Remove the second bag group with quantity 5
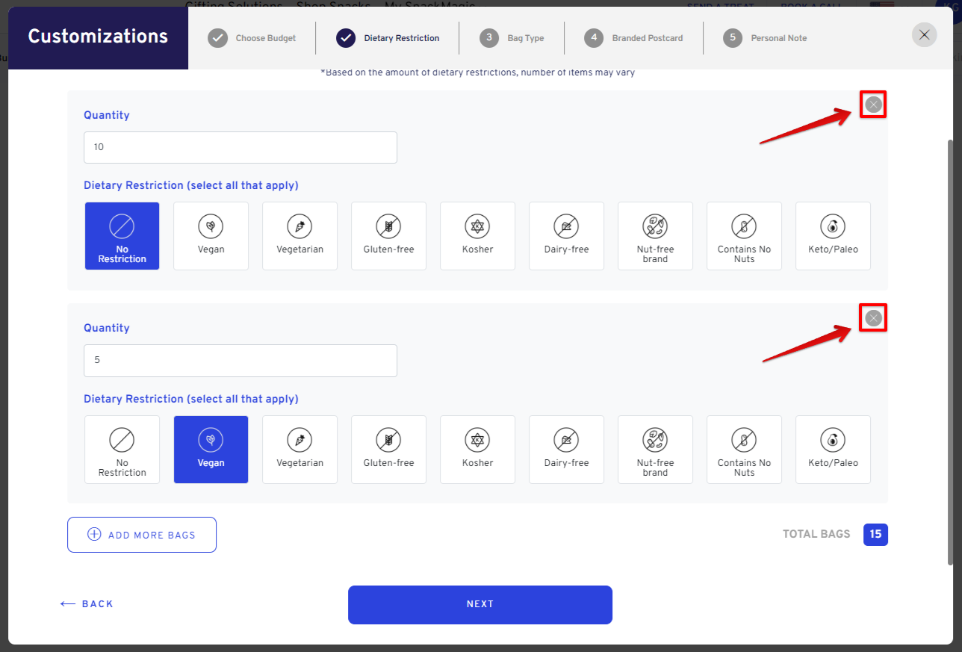Image resolution: width=962 pixels, height=652 pixels. pyautogui.click(x=873, y=319)
